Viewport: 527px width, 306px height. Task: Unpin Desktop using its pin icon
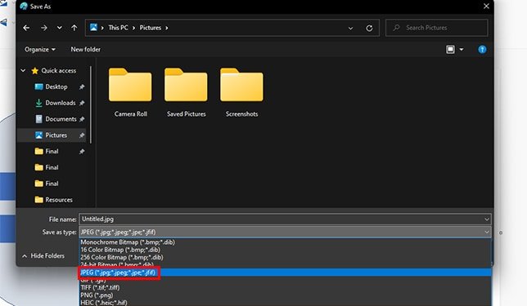(82, 86)
